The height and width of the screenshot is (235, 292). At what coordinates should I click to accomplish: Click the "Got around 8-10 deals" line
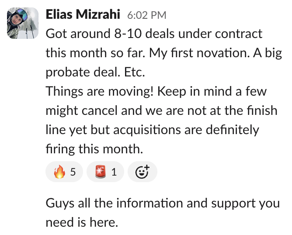tap(154, 34)
